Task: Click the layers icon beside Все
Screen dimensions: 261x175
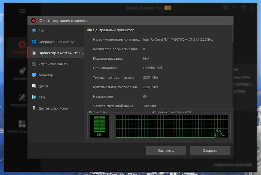Action: [34, 31]
